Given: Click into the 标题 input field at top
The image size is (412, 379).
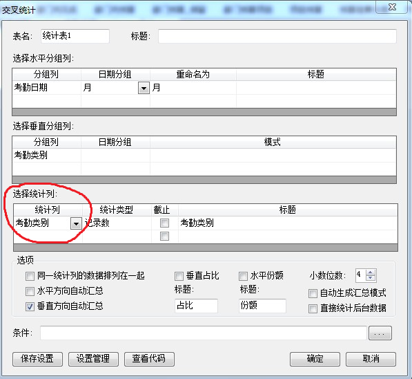Looking at the screenshot, I should [x=277, y=36].
